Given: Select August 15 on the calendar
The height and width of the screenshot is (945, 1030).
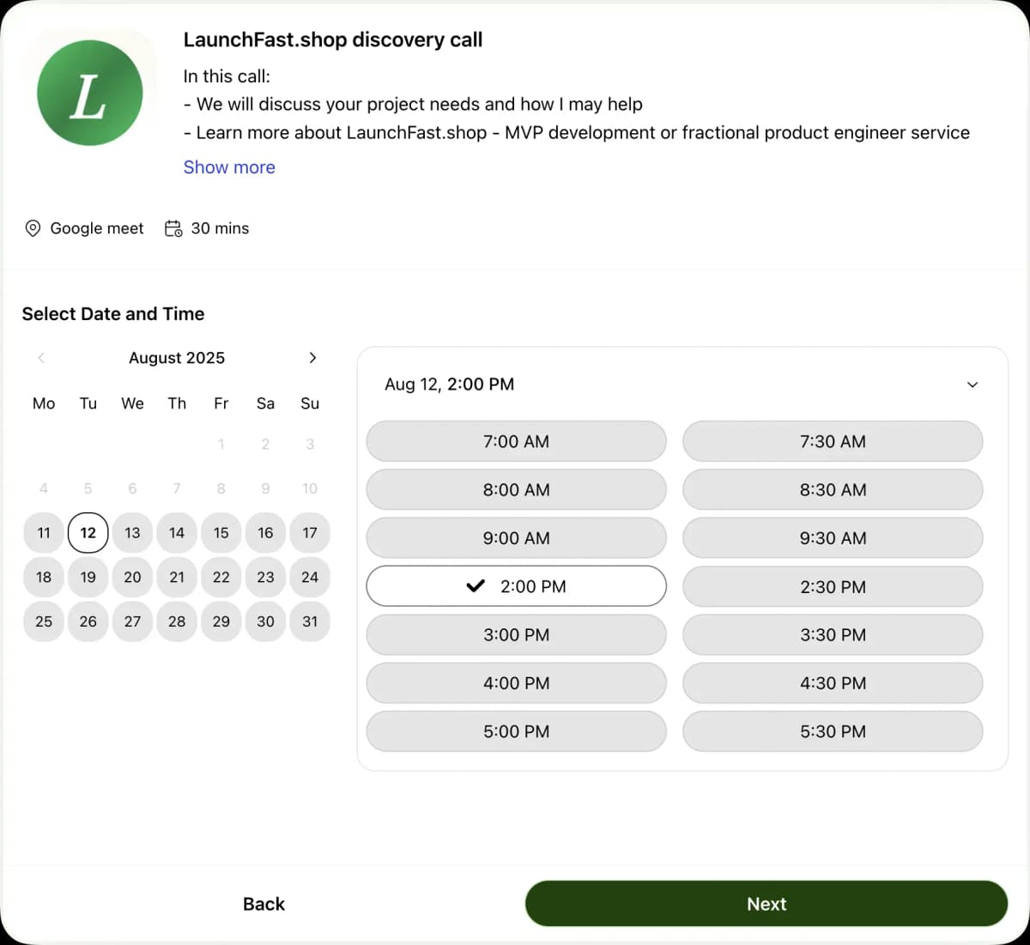Looking at the screenshot, I should (x=221, y=532).
